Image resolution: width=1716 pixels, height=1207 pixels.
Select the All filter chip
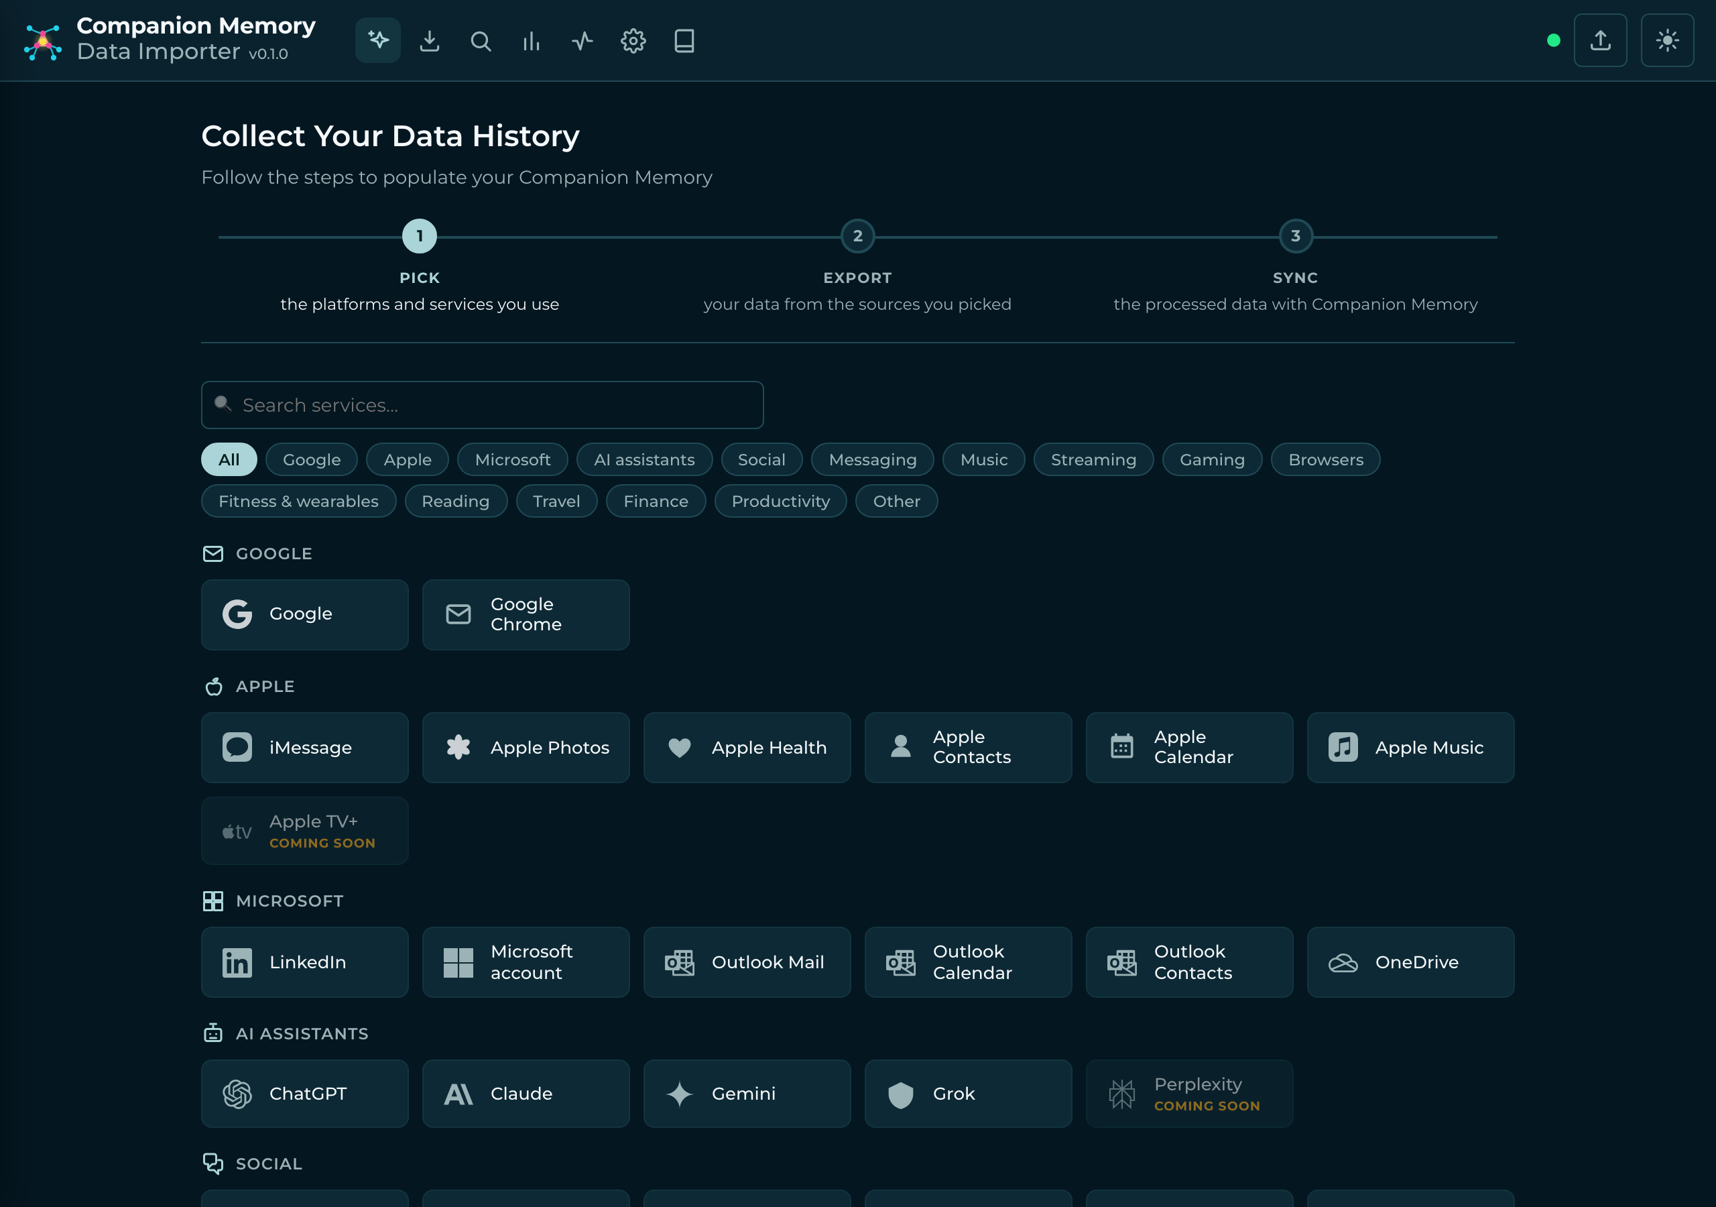(x=229, y=460)
